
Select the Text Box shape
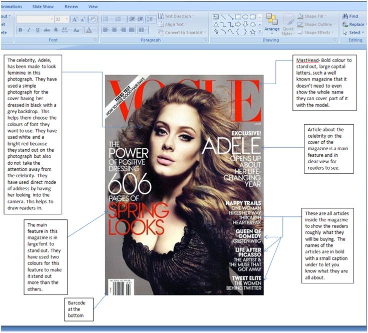click(215, 17)
